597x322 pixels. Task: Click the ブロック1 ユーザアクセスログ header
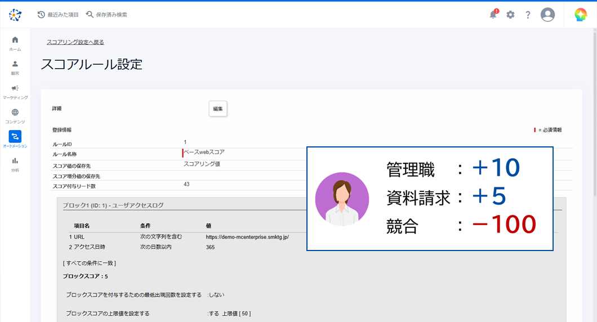click(x=113, y=205)
